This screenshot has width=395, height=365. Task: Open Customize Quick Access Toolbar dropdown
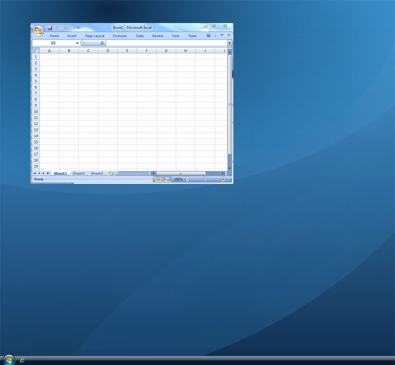point(79,28)
